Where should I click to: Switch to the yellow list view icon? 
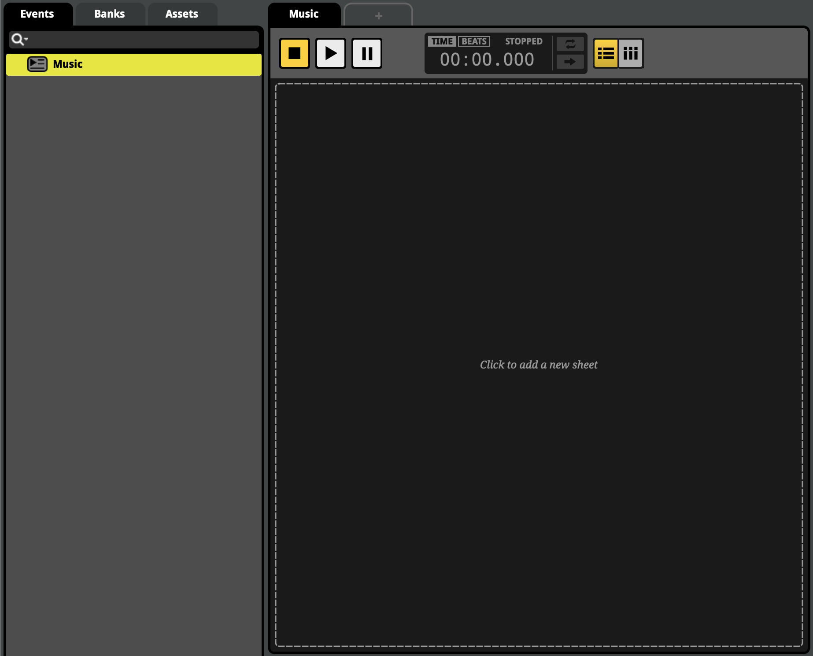click(606, 53)
